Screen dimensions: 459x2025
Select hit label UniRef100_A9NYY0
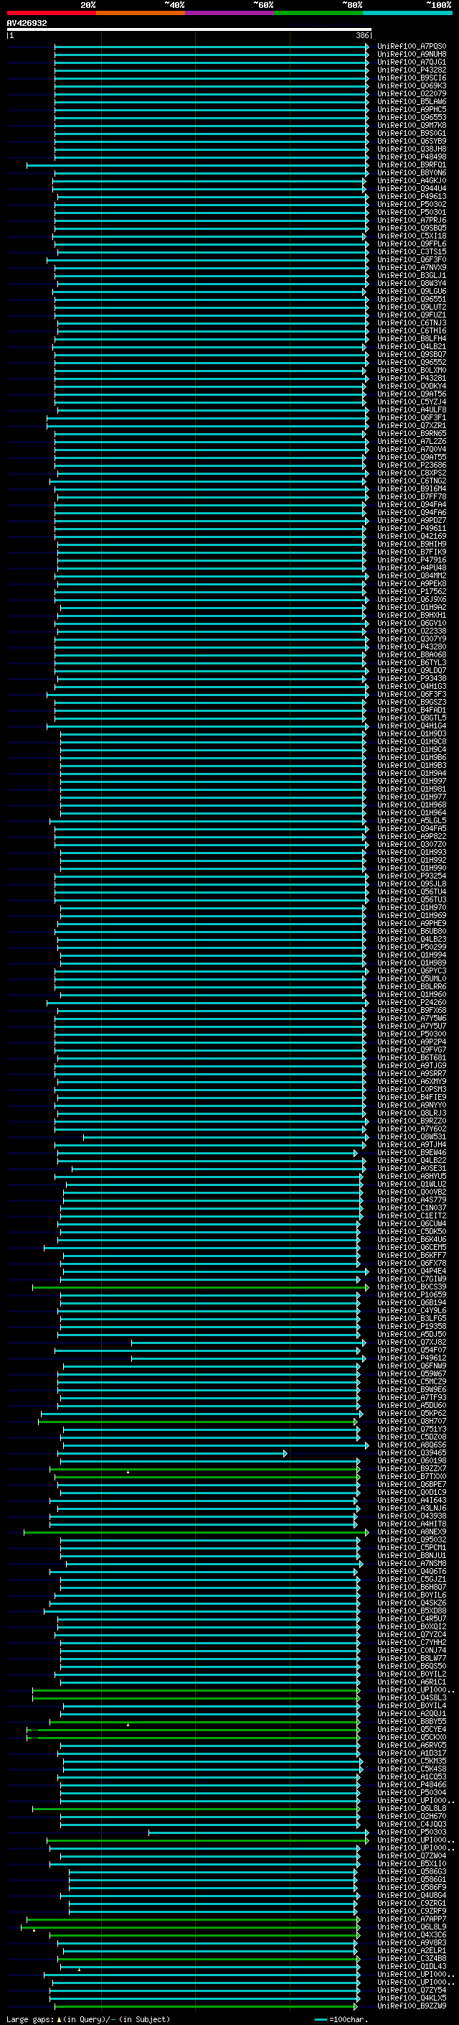tap(412, 1106)
